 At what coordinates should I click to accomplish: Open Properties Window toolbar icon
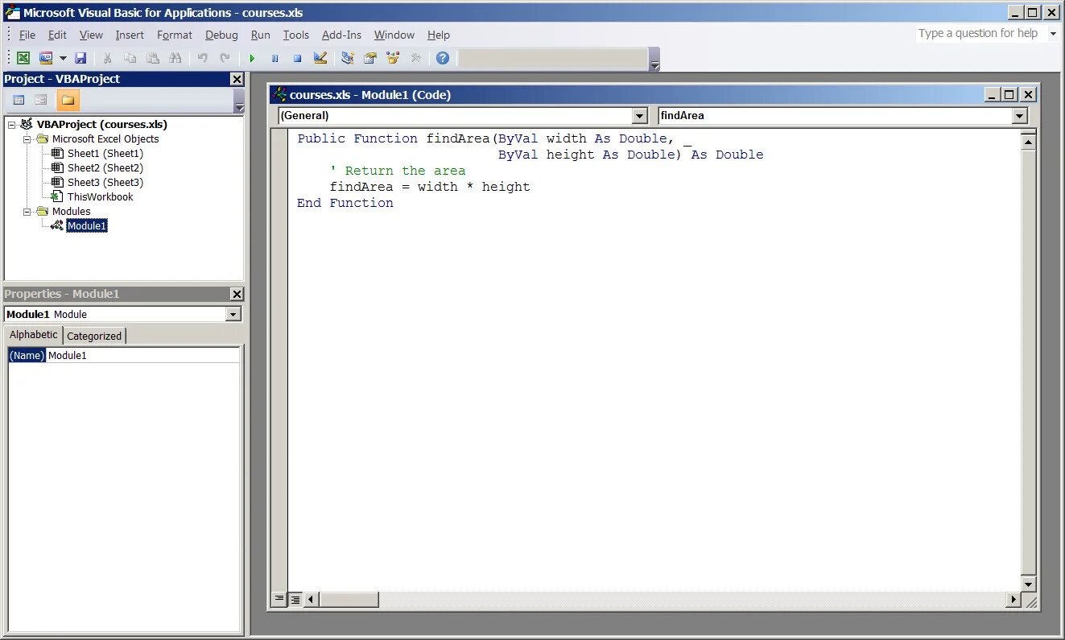coord(370,58)
